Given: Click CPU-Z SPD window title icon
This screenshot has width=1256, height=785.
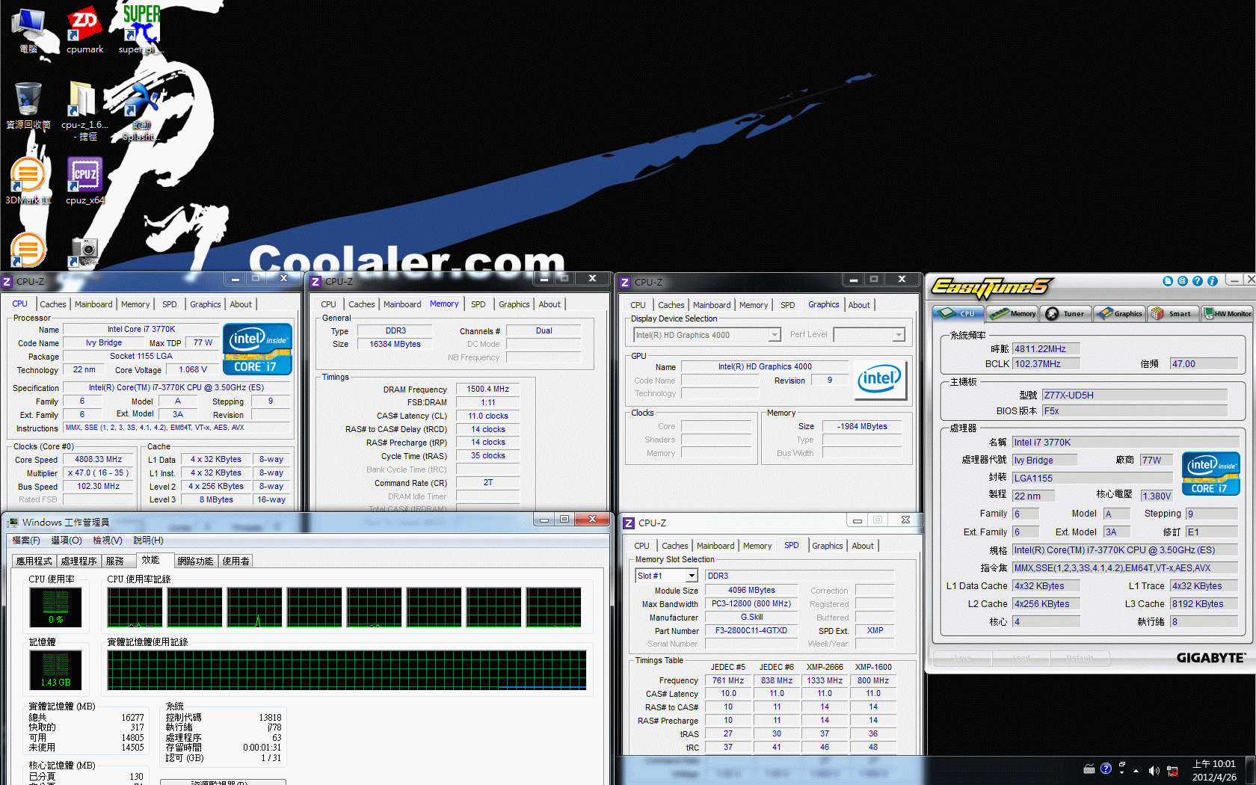Looking at the screenshot, I should 629,523.
